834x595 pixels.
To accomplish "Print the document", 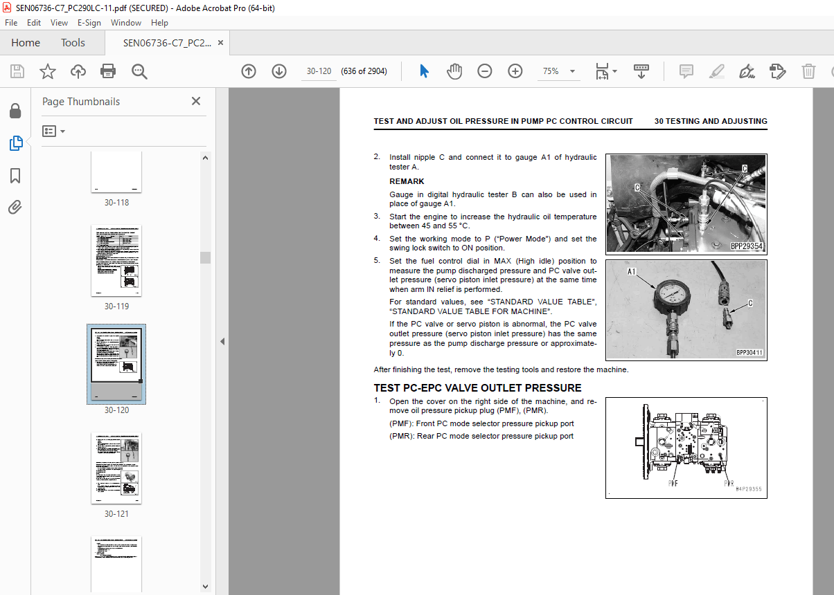I will [x=108, y=71].
